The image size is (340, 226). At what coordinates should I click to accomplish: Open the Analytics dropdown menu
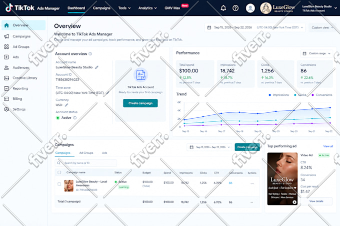147,8
